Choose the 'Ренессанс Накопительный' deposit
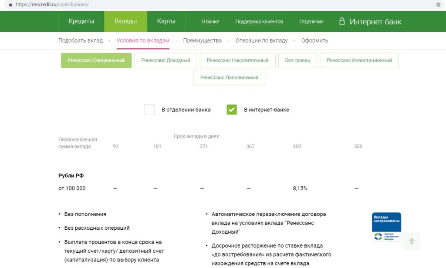This screenshot has width=446, height=268. click(237, 60)
